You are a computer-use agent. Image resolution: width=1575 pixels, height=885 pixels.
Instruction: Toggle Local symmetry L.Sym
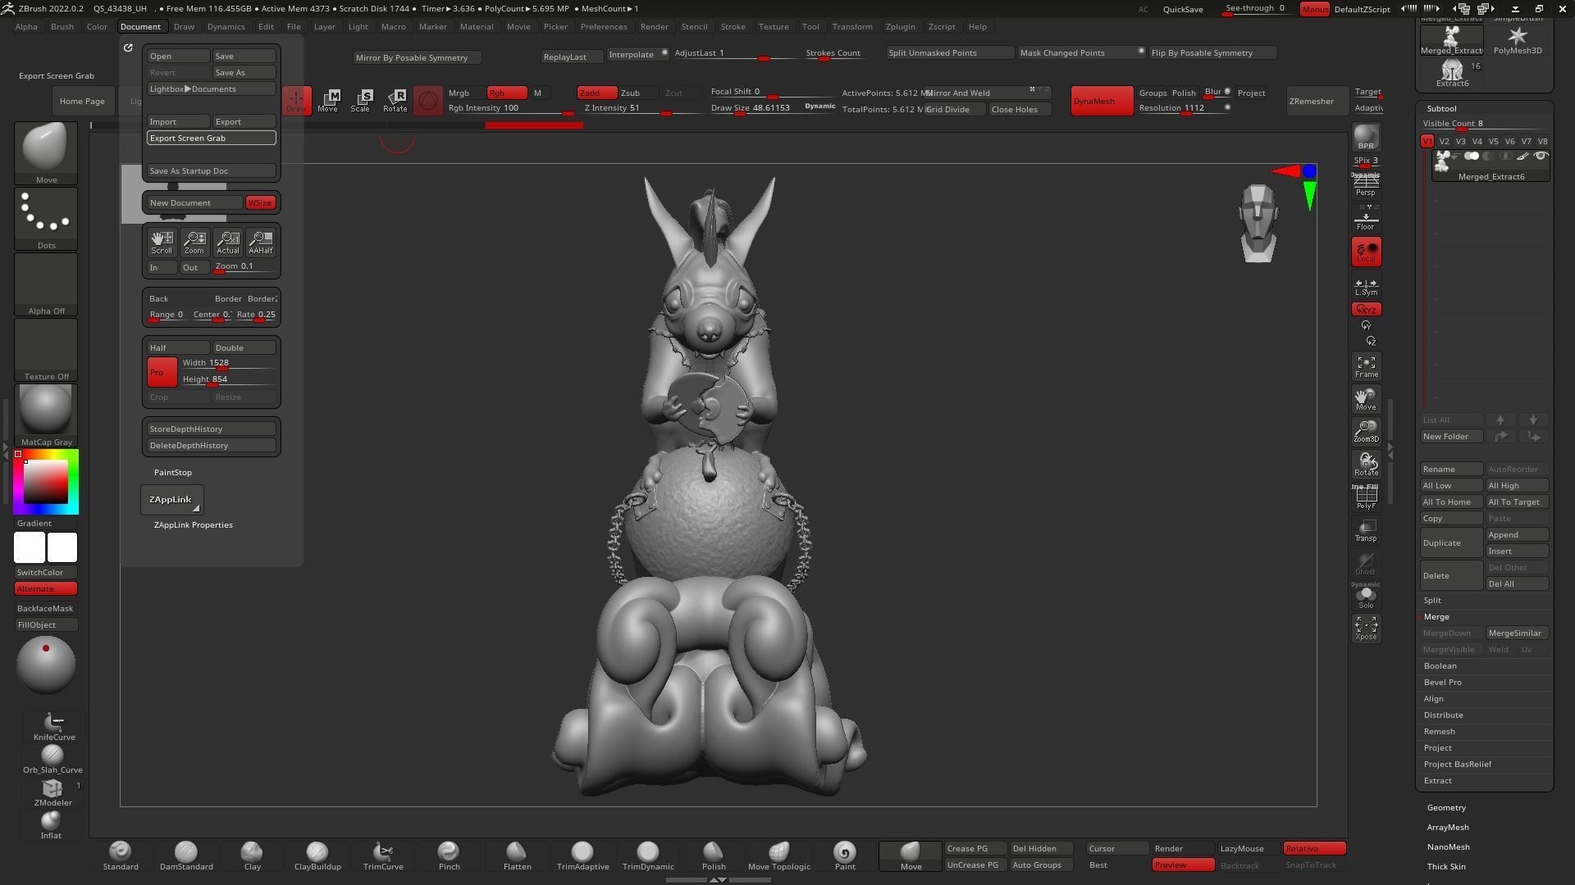1366,286
